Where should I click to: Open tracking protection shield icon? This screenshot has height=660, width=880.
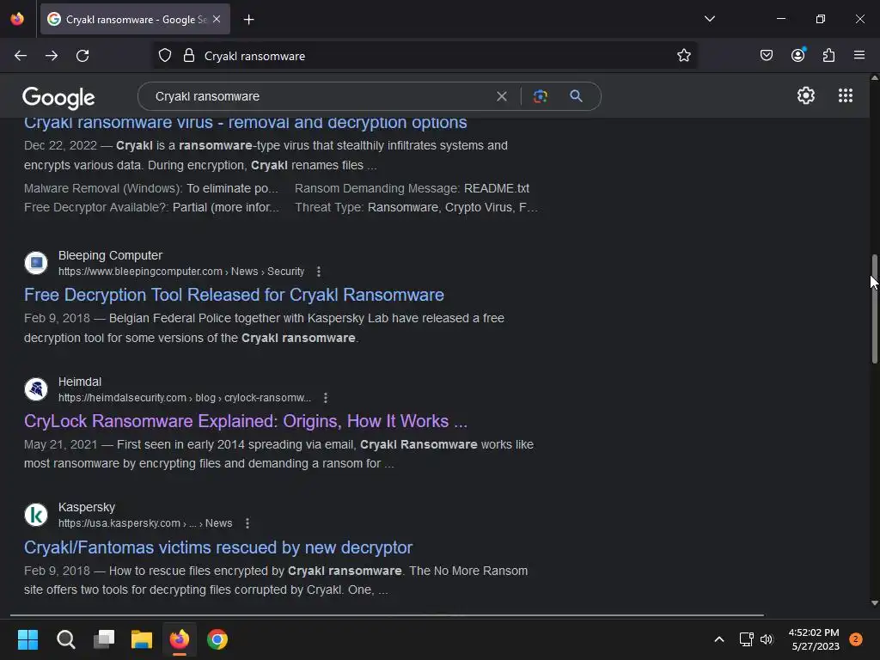pos(164,56)
